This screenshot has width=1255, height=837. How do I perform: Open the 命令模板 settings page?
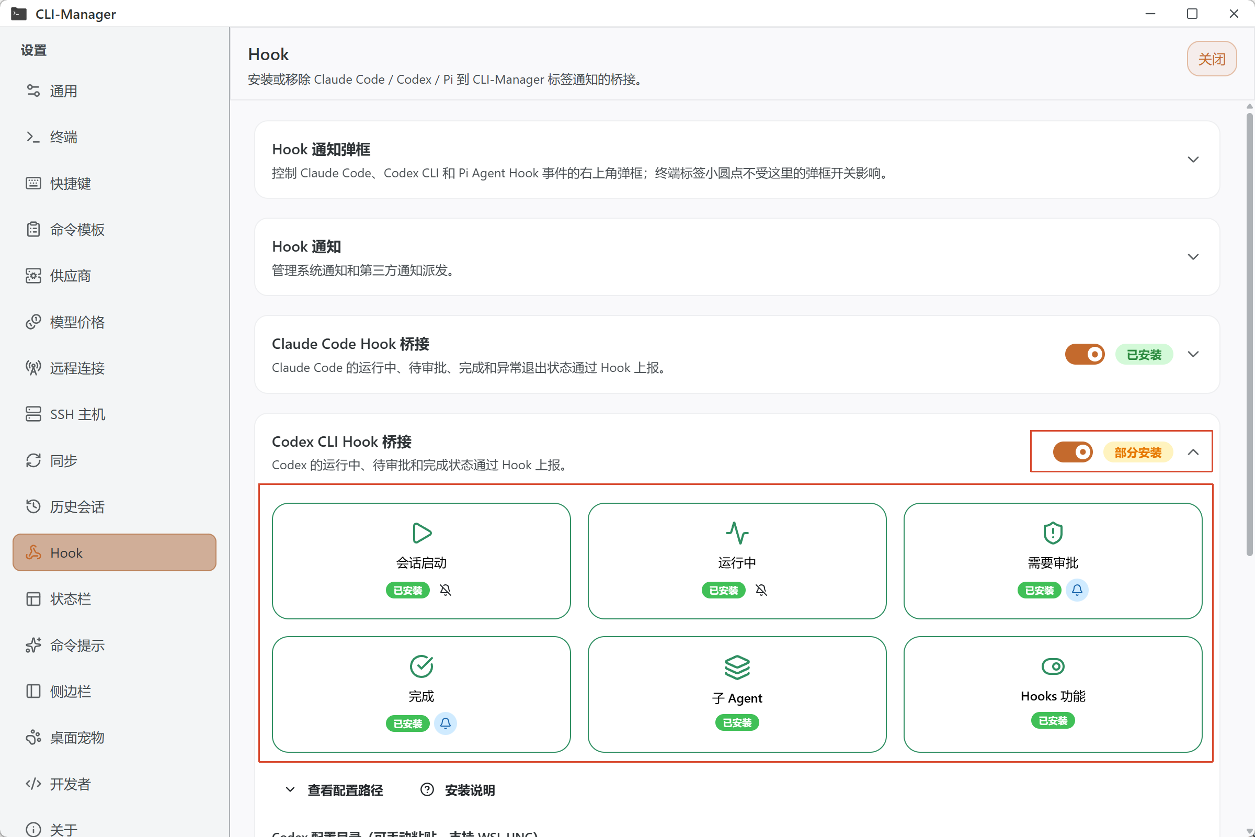(114, 230)
